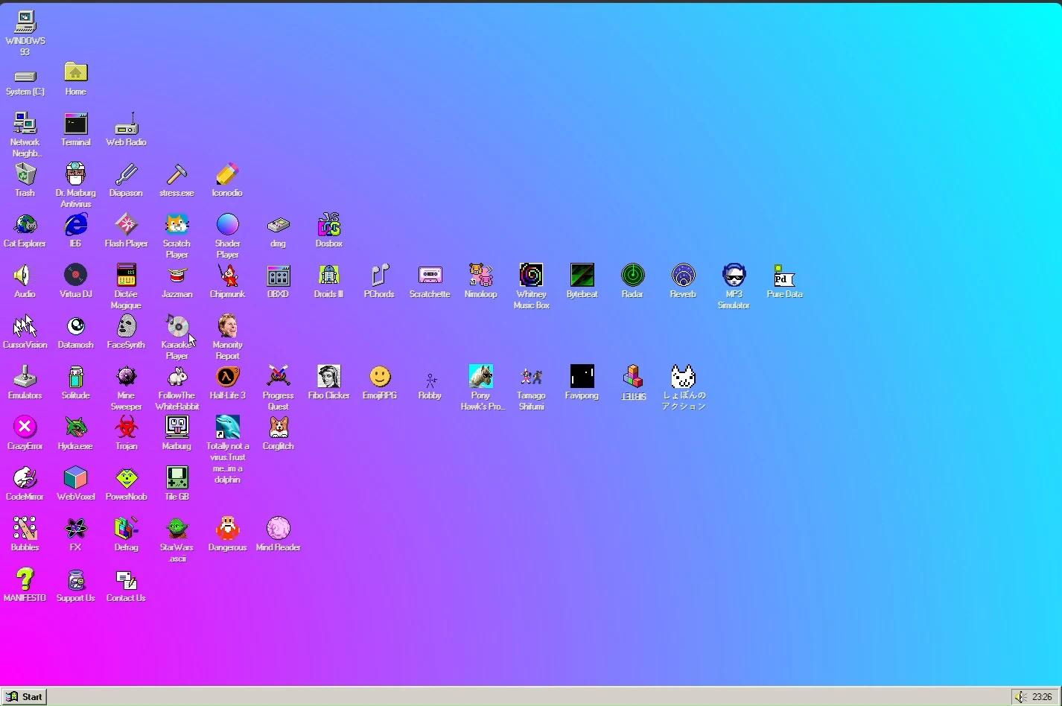Click the volume speaker tray icon
The height and width of the screenshot is (706, 1062).
pyautogui.click(x=1020, y=697)
